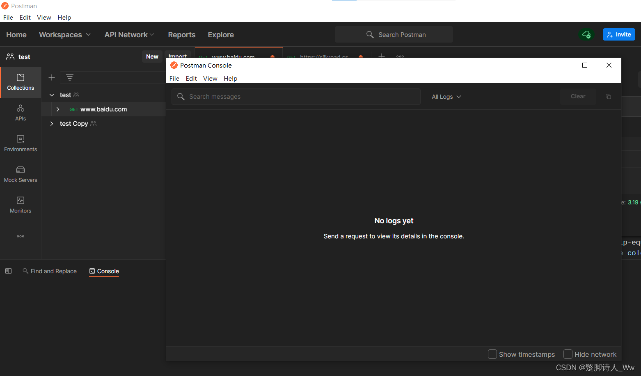Viewport: 641px width, 376px height.
Task: Open Find and Replace
Action: pos(50,271)
